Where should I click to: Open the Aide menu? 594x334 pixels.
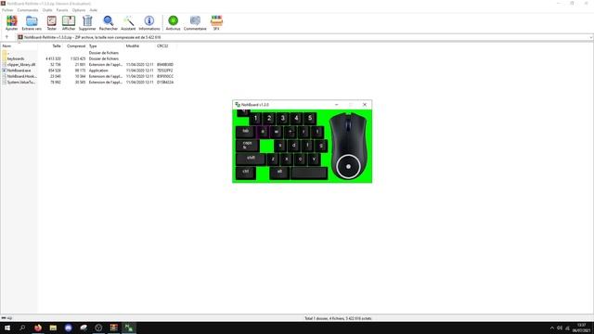(94, 10)
